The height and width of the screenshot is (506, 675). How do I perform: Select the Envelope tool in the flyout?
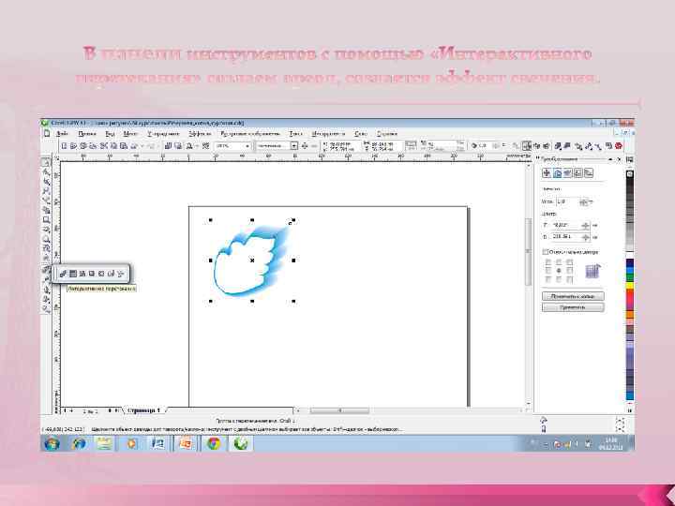pyautogui.click(x=101, y=274)
